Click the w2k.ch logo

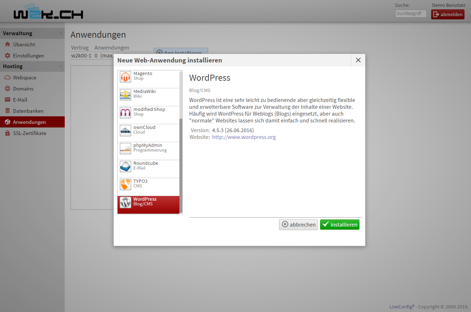coord(48,11)
